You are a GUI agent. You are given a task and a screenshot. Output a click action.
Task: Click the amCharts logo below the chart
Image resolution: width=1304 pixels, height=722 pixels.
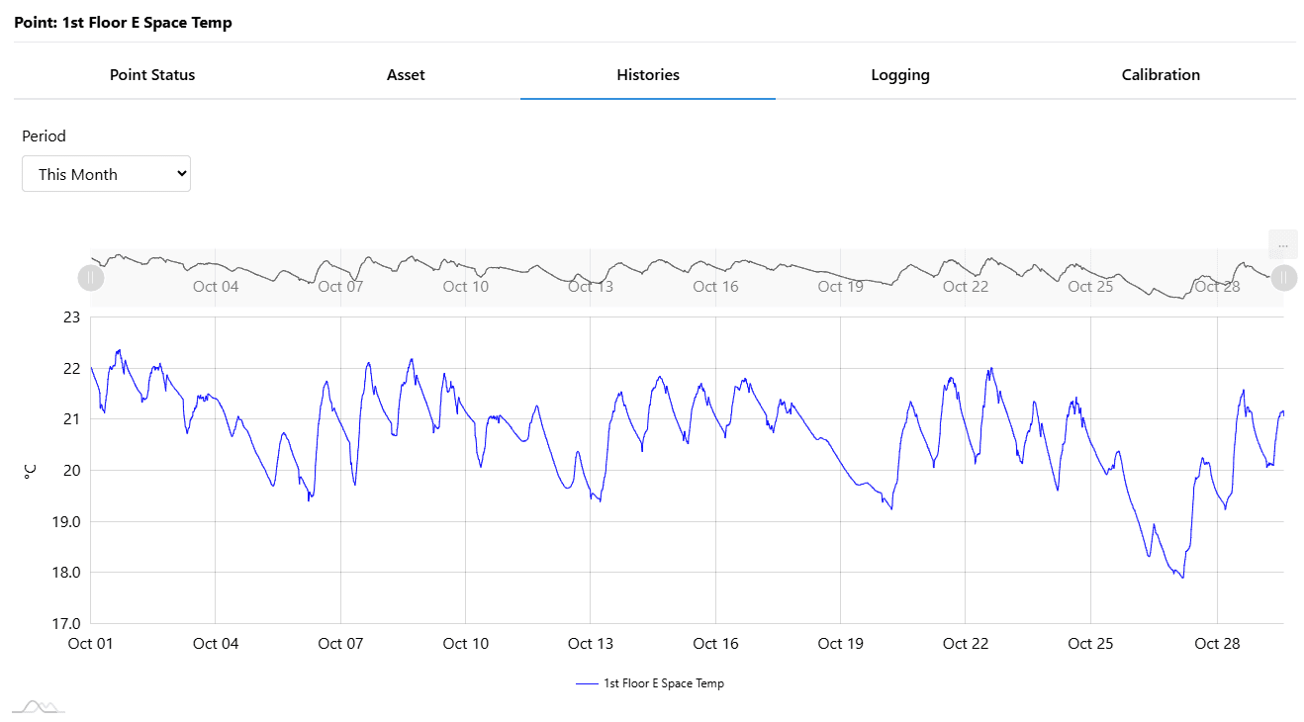pos(38,706)
